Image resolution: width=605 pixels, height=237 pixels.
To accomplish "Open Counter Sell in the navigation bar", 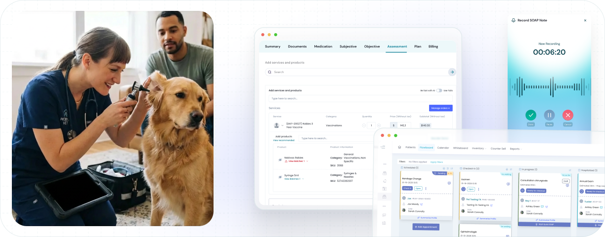I will click(x=498, y=148).
